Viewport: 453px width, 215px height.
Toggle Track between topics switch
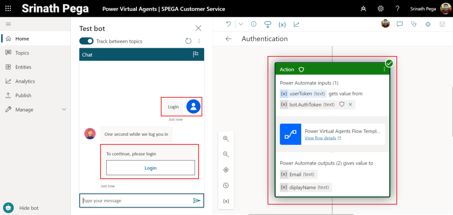coord(86,41)
